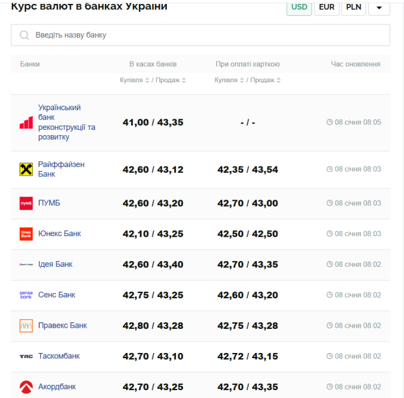The height and width of the screenshot is (398, 404).
Task: Switch to EUR currency
Action: [x=326, y=8]
